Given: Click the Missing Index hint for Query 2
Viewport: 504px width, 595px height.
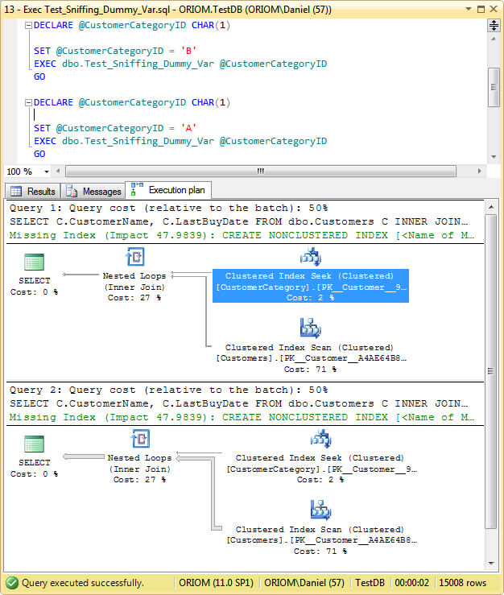Looking at the screenshot, I should tap(242, 417).
